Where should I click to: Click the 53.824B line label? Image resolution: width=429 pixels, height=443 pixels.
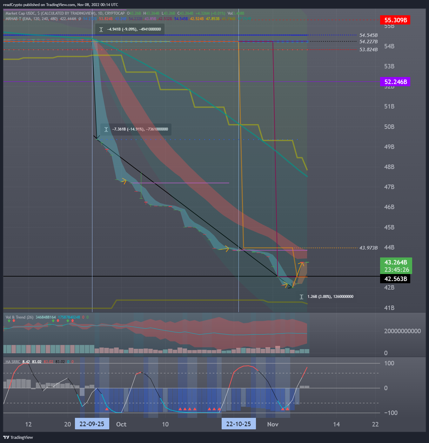(368, 50)
